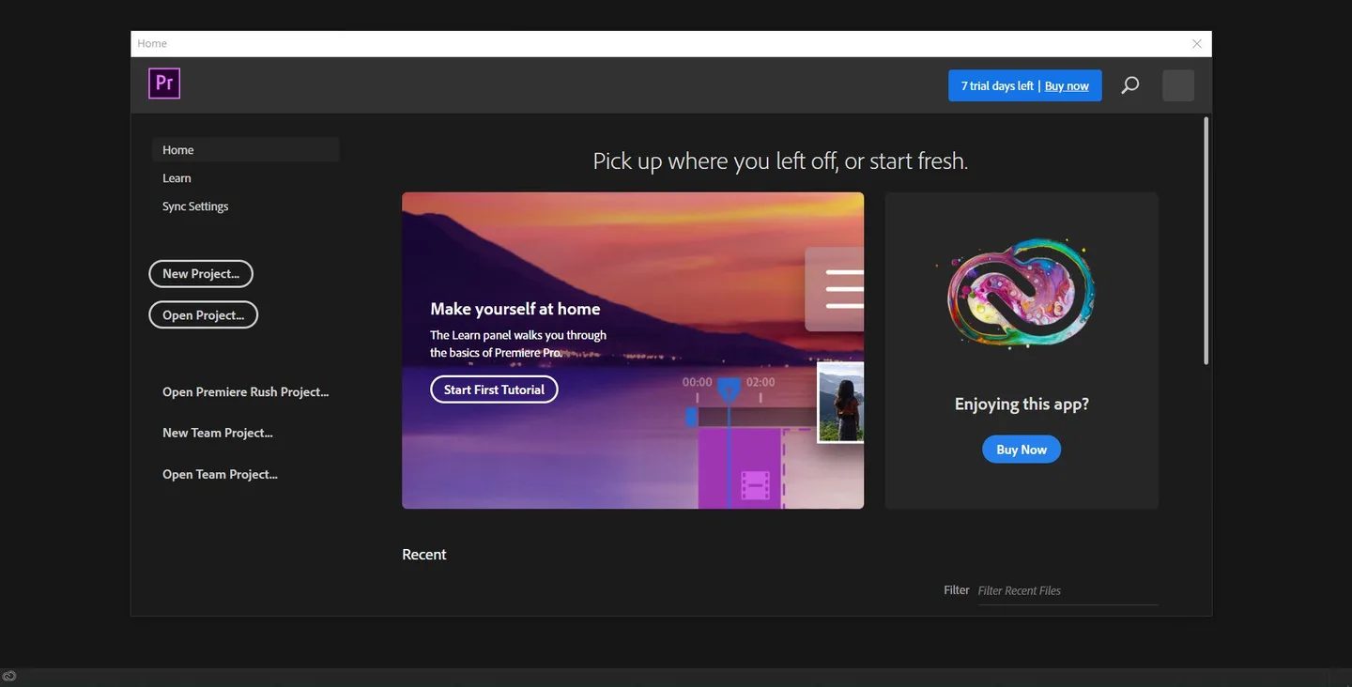1352x687 pixels.
Task: Select Home in the sidebar
Action: point(245,149)
